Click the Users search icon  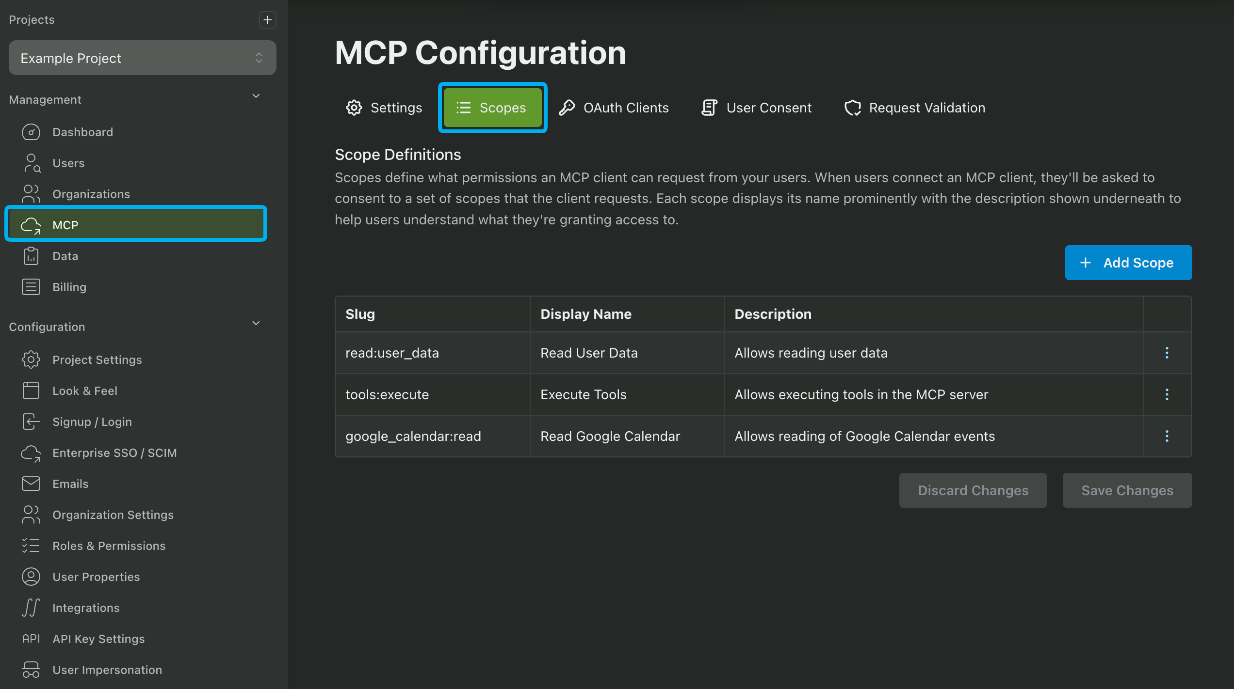tap(31, 163)
